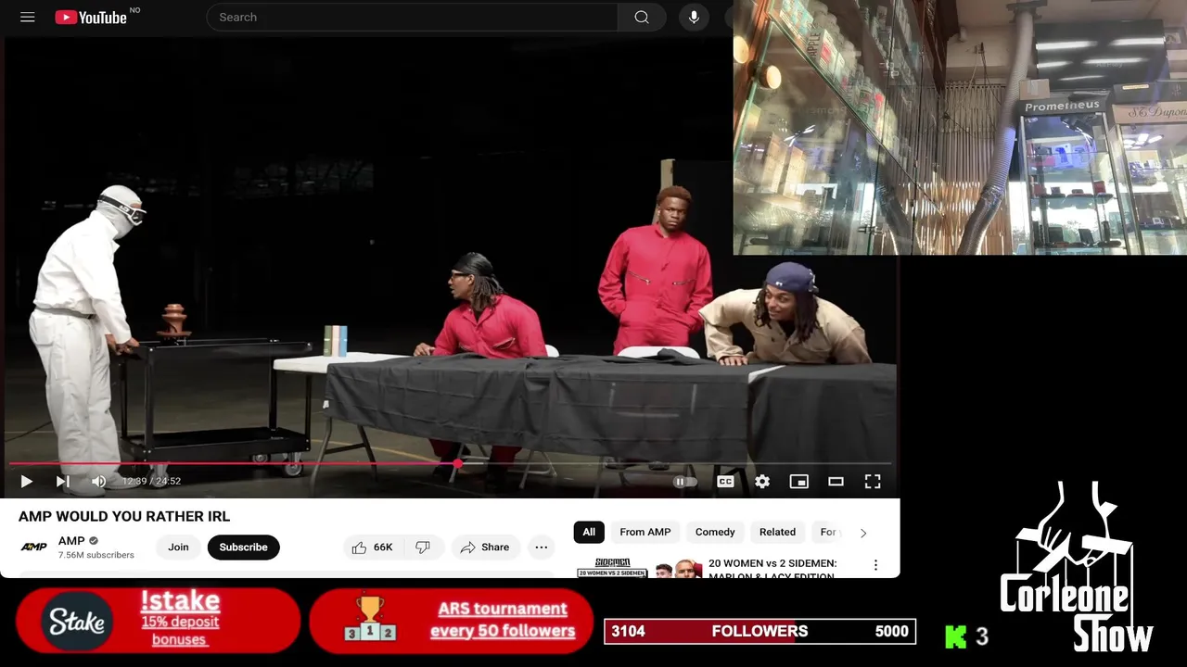Open options menu for the Sidemen video
Viewport: 1187px width, 667px height.
coord(875,564)
